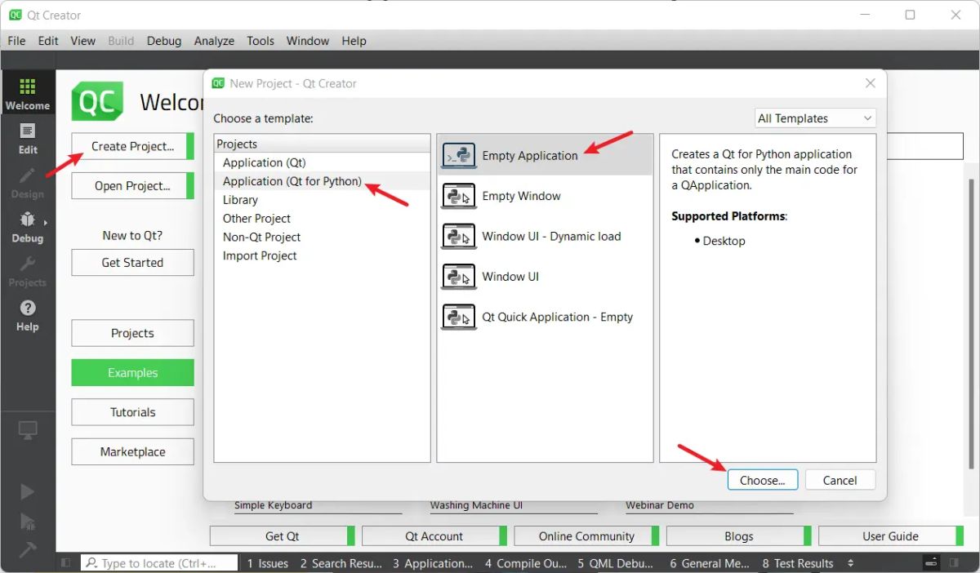Click the Window UI template icon
This screenshot has width=980, height=573.
click(x=459, y=277)
